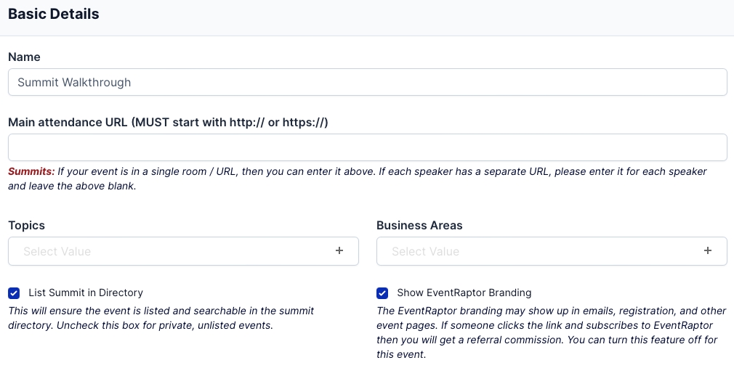Click the single room URL help text

click(363, 179)
